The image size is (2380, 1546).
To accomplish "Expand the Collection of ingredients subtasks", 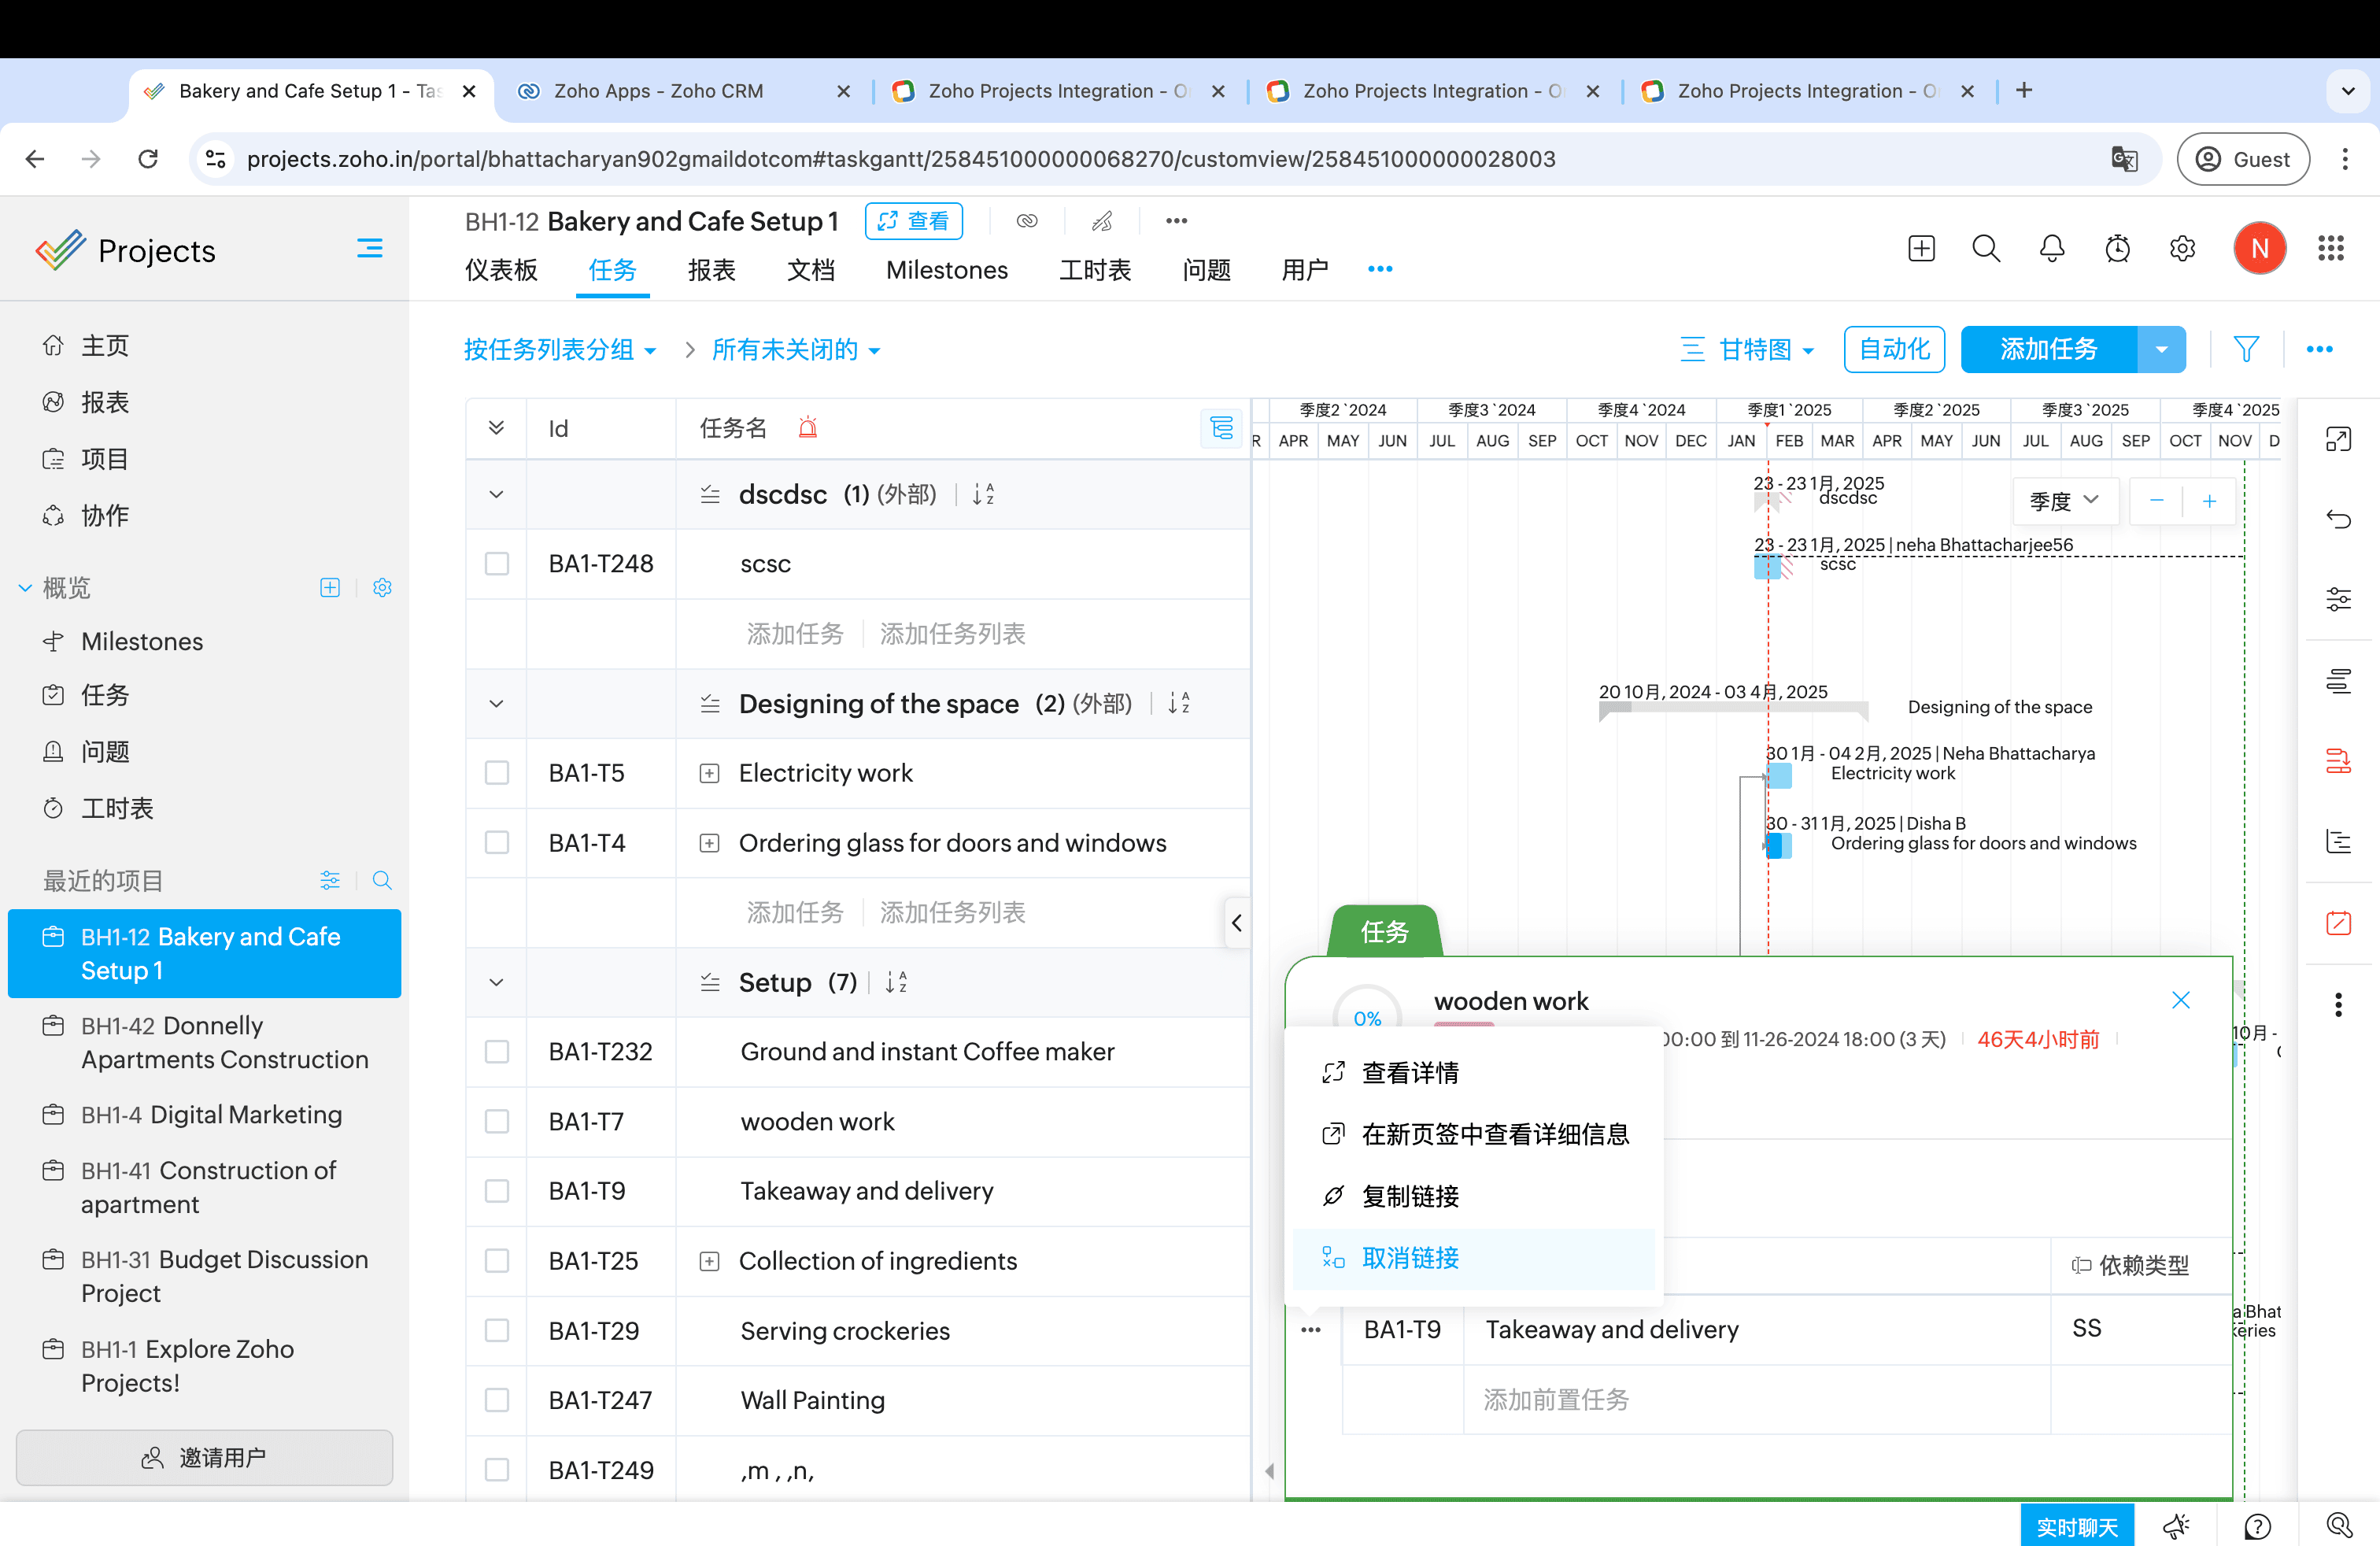I will [709, 1261].
